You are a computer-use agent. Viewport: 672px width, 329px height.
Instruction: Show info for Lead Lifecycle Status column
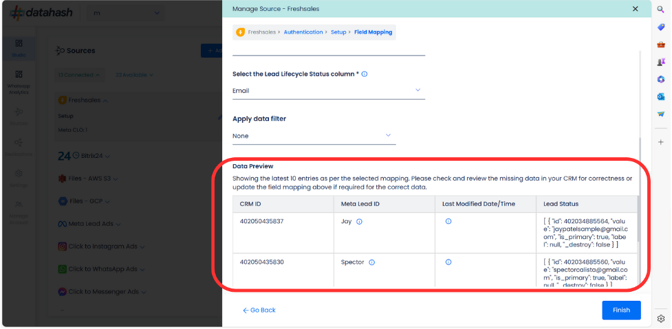tap(365, 74)
